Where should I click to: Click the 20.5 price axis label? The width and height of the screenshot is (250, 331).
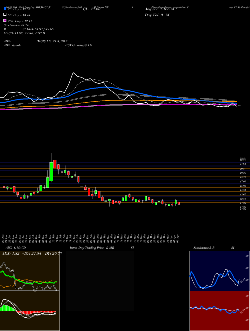coord(242,169)
